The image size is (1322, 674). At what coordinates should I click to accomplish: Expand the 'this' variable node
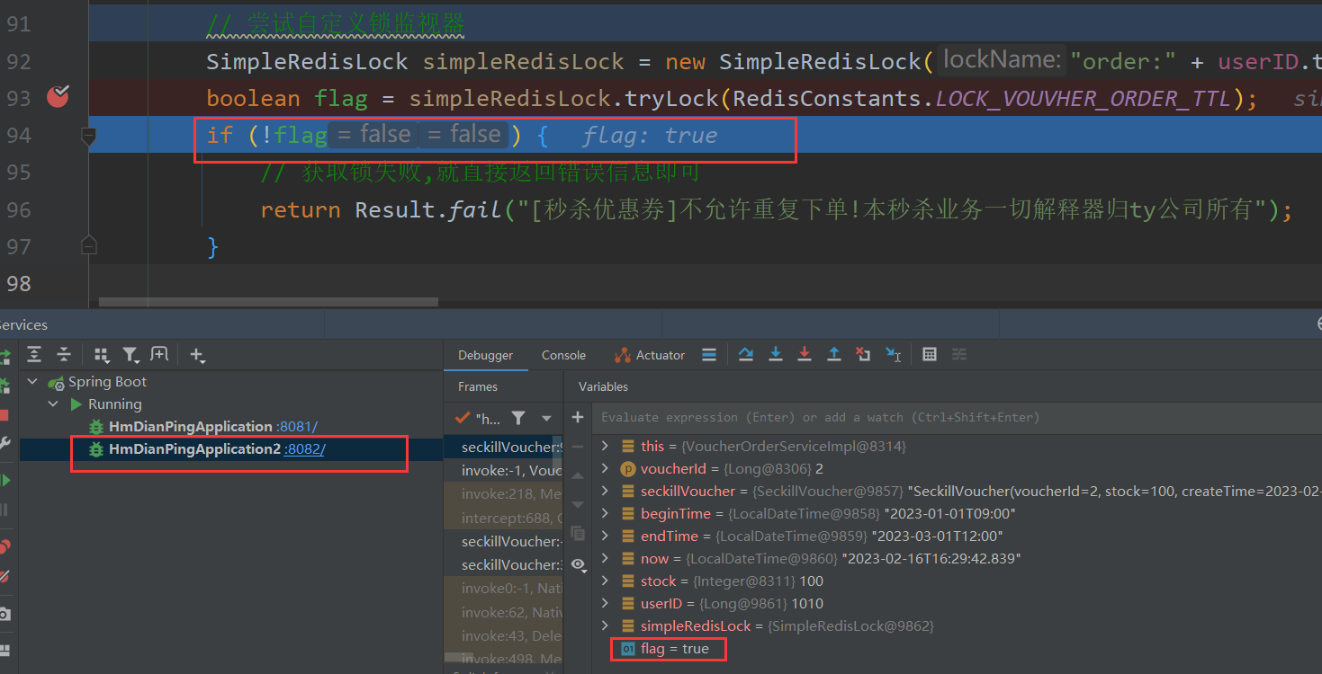click(x=605, y=446)
